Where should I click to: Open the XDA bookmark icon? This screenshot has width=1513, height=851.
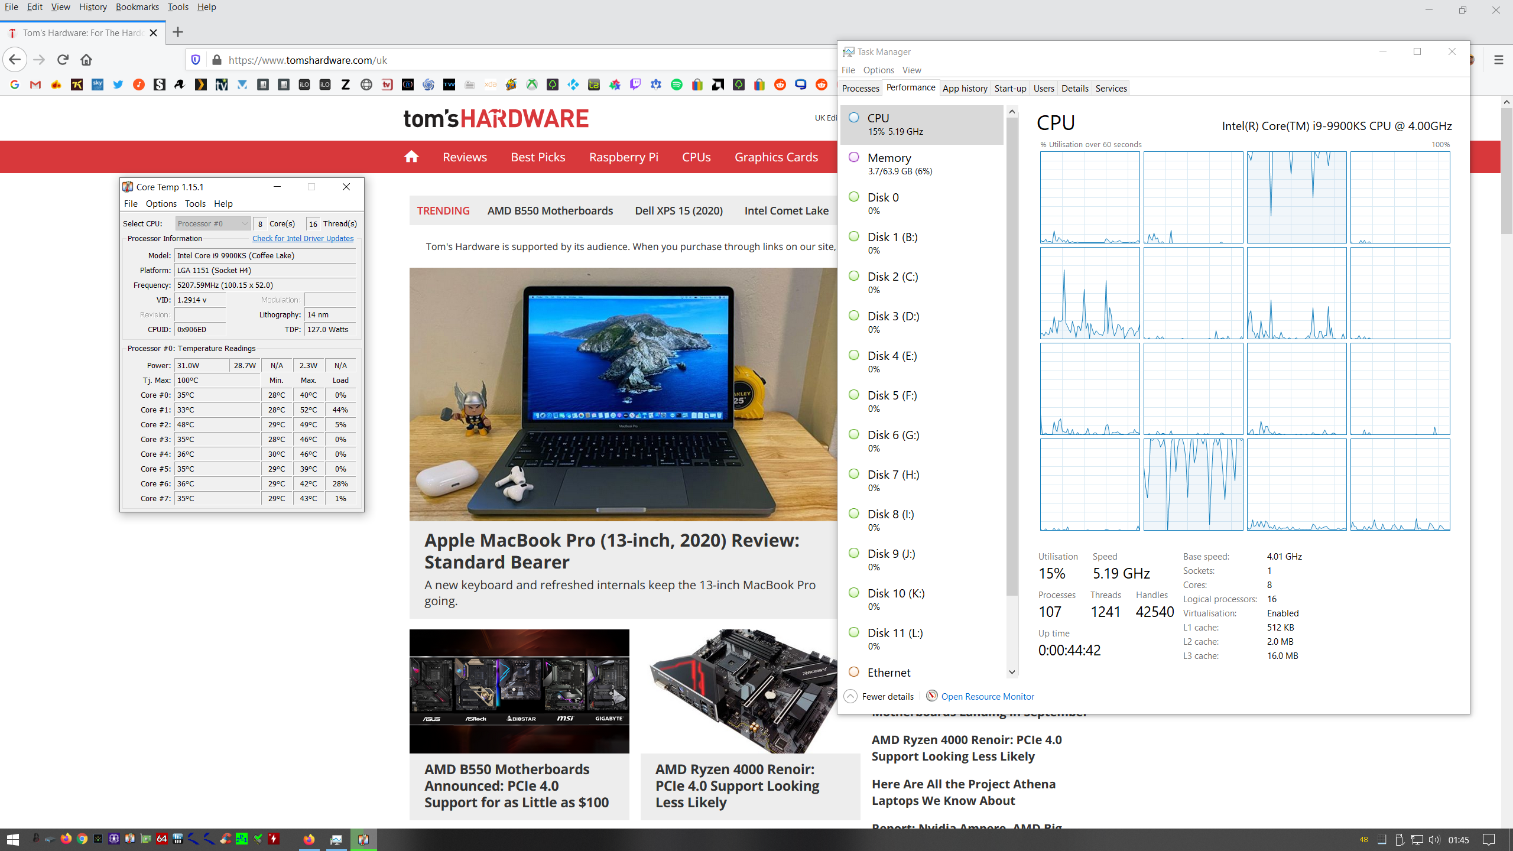click(491, 85)
